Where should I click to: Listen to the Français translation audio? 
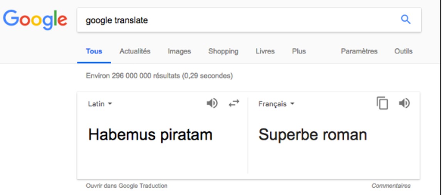coord(404,103)
